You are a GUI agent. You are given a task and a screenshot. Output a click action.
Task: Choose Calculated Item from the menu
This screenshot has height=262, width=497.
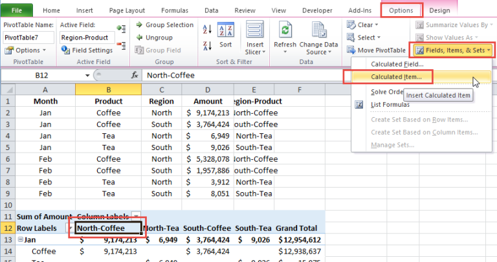tap(396, 77)
